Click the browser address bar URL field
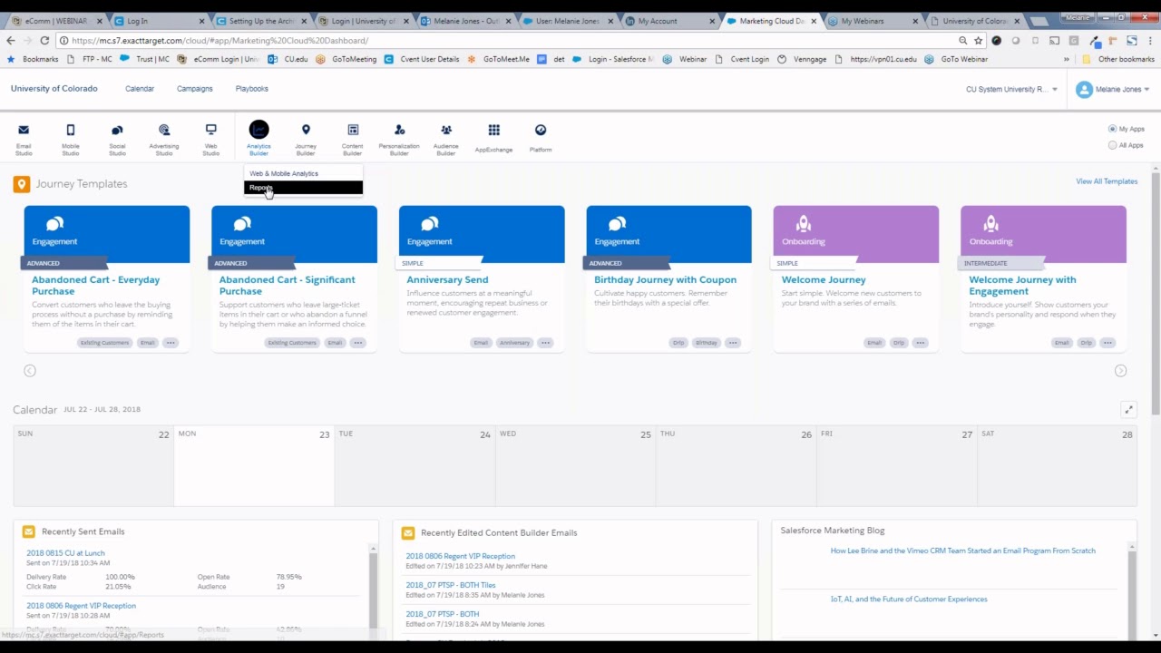This screenshot has width=1161, height=653. pyautogui.click(x=508, y=40)
